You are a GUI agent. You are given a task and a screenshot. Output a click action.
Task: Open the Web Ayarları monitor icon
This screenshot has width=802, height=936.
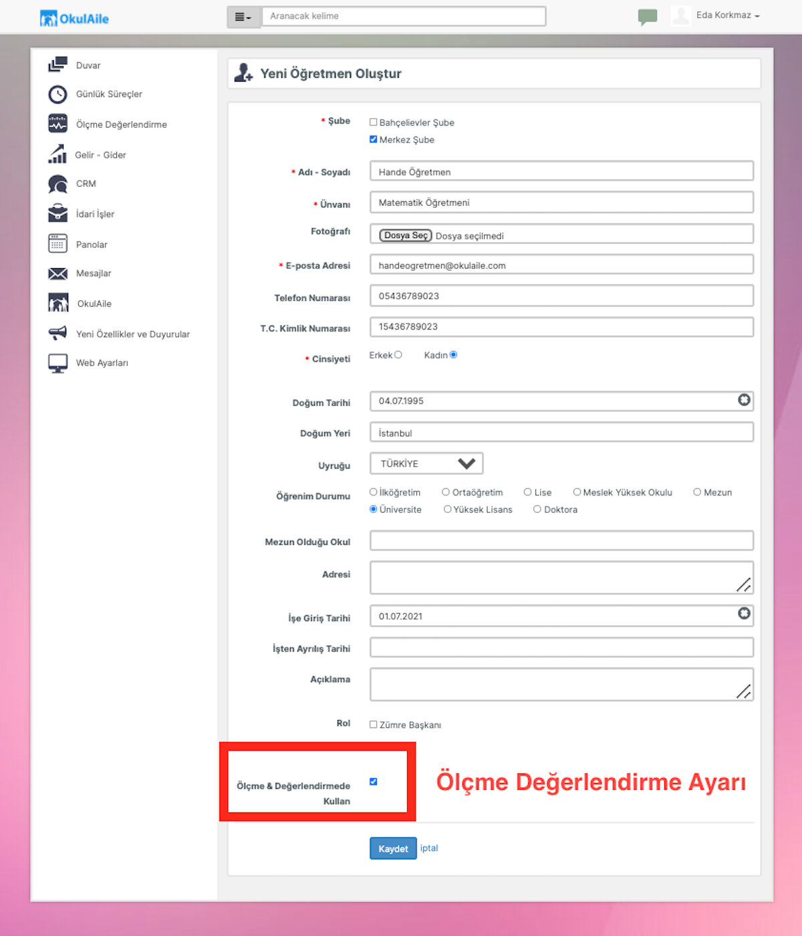[57, 363]
